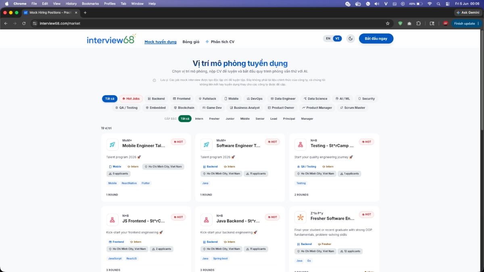Click the Wi-Fi status icon
Screen dimensions: 484x272
pos(430,3)
